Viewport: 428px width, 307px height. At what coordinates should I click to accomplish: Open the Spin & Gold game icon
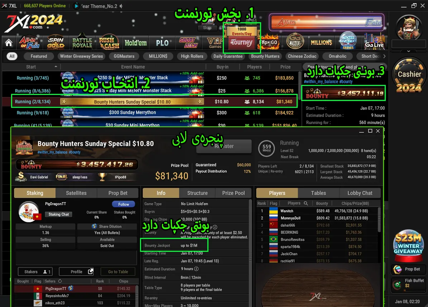click(56, 43)
